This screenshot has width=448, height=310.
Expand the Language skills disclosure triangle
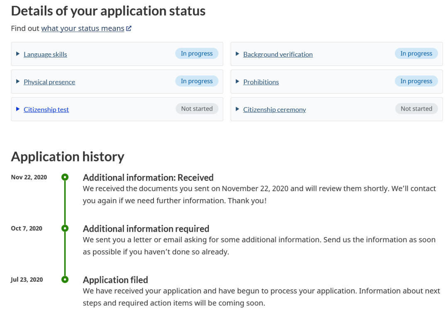pyautogui.click(x=18, y=54)
